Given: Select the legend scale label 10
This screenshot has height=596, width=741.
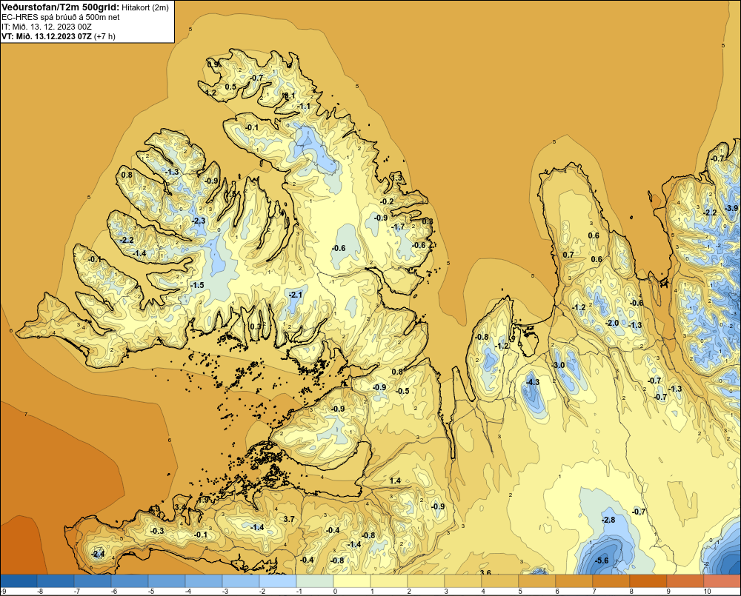Looking at the screenshot, I should [707, 592].
